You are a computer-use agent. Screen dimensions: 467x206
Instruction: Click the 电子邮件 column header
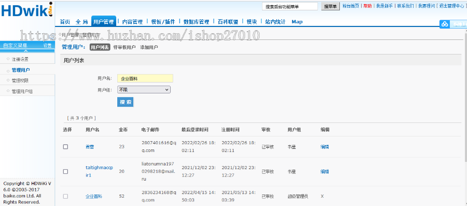tap(150, 130)
